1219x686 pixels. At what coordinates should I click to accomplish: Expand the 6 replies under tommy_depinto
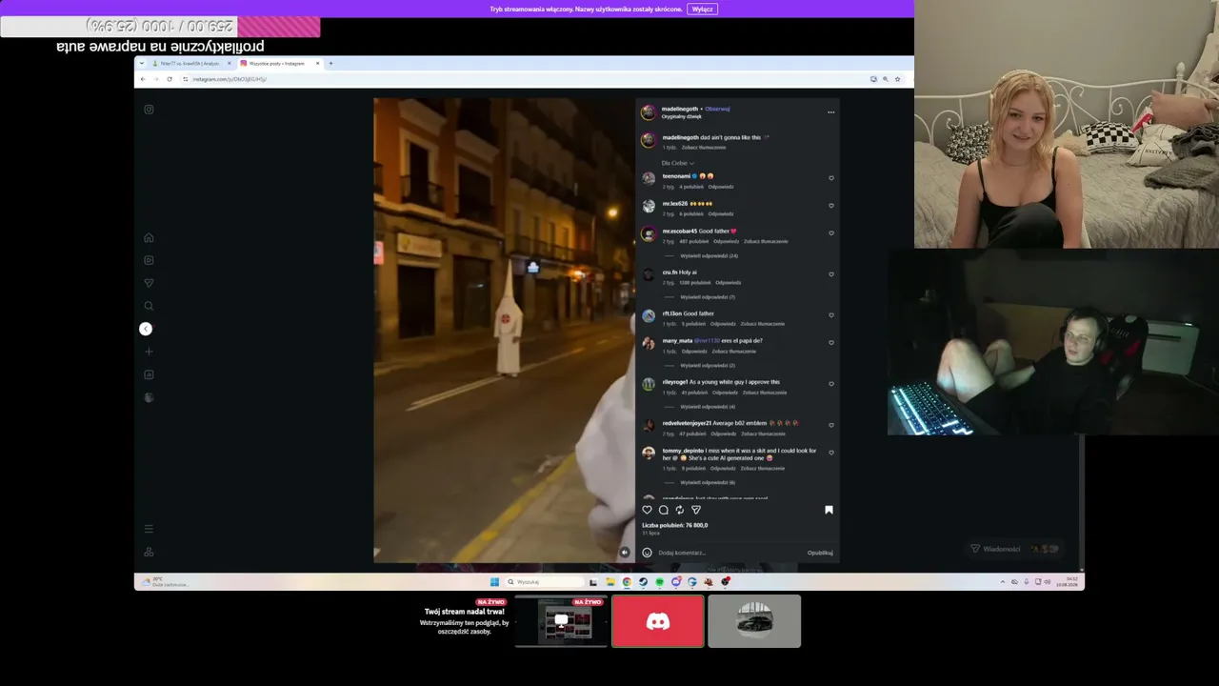(708, 482)
